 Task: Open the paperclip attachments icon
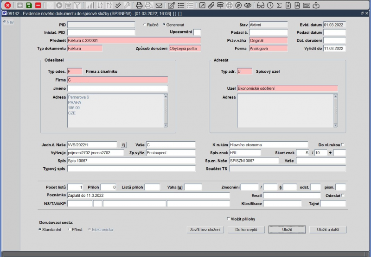211,5
